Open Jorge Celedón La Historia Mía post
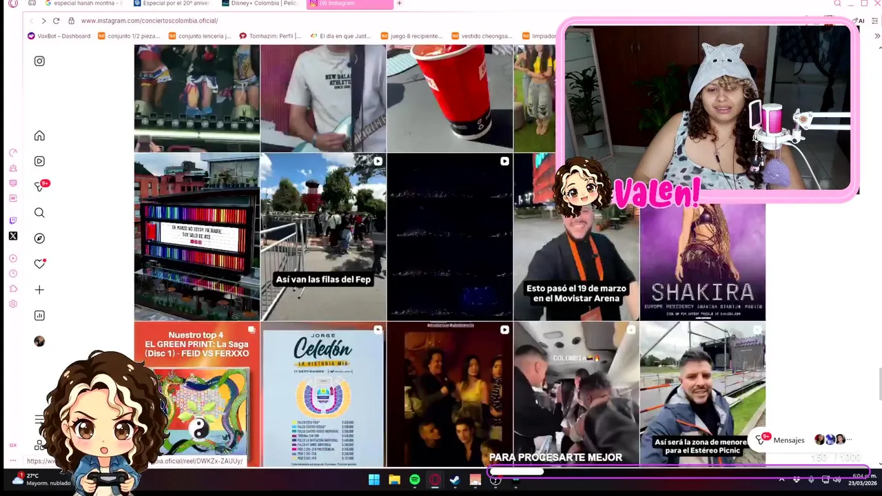The height and width of the screenshot is (496, 882). 323,394
